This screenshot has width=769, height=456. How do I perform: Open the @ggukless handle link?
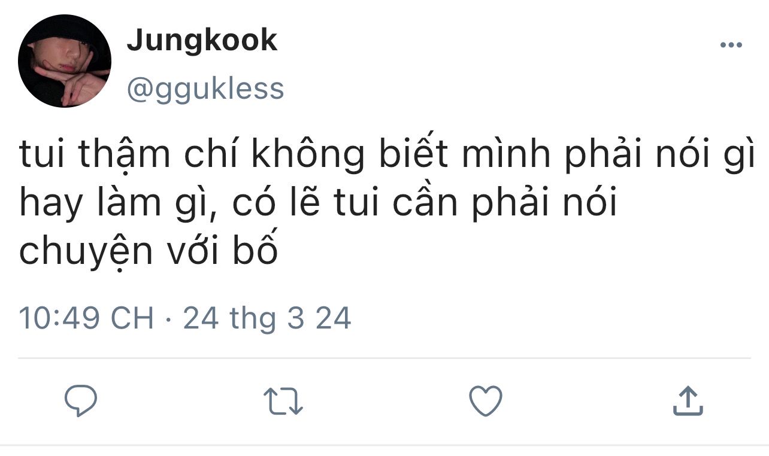pyautogui.click(x=205, y=89)
